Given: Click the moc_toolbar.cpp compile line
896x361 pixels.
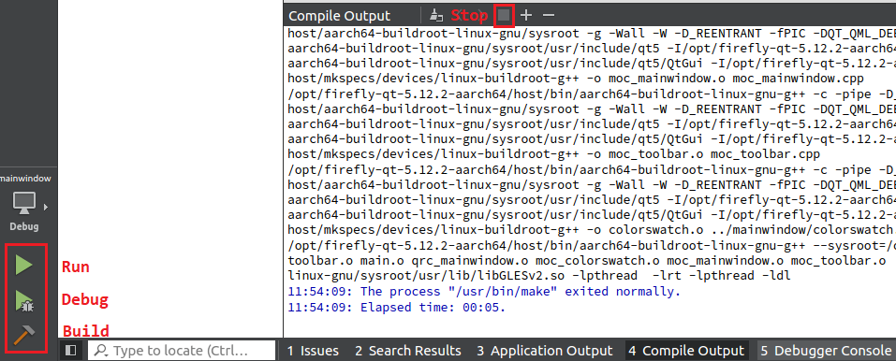Looking at the screenshot, I should 553,154.
